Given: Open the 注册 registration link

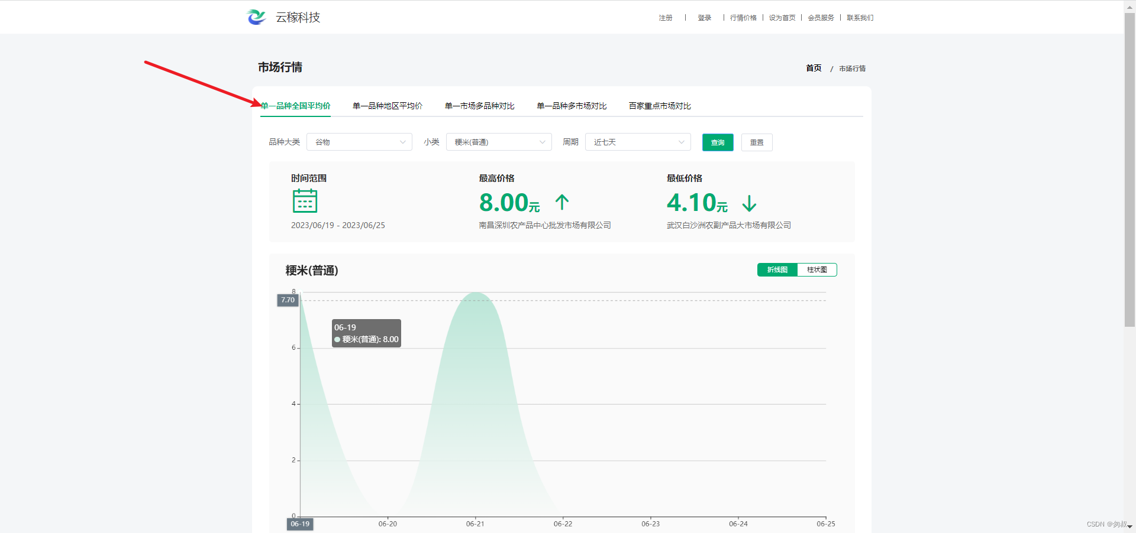Looking at the screenshot, I should pos(664,18).
